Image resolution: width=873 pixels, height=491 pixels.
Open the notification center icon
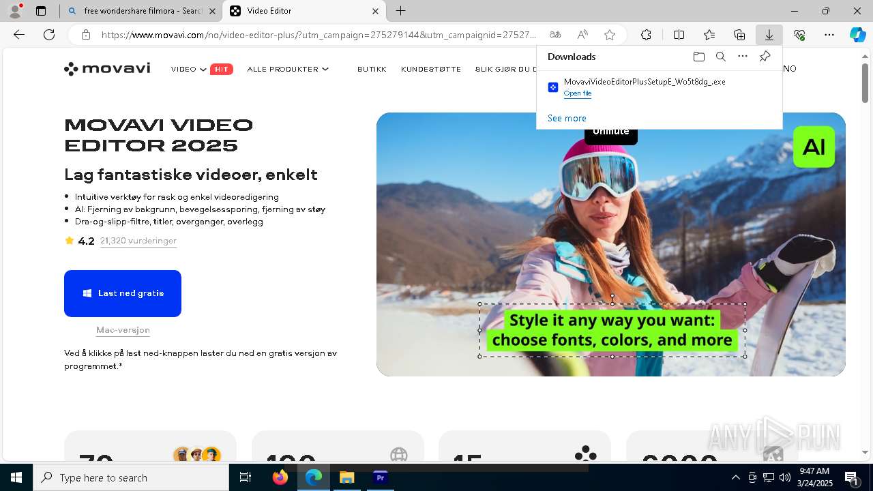point(851,477)
